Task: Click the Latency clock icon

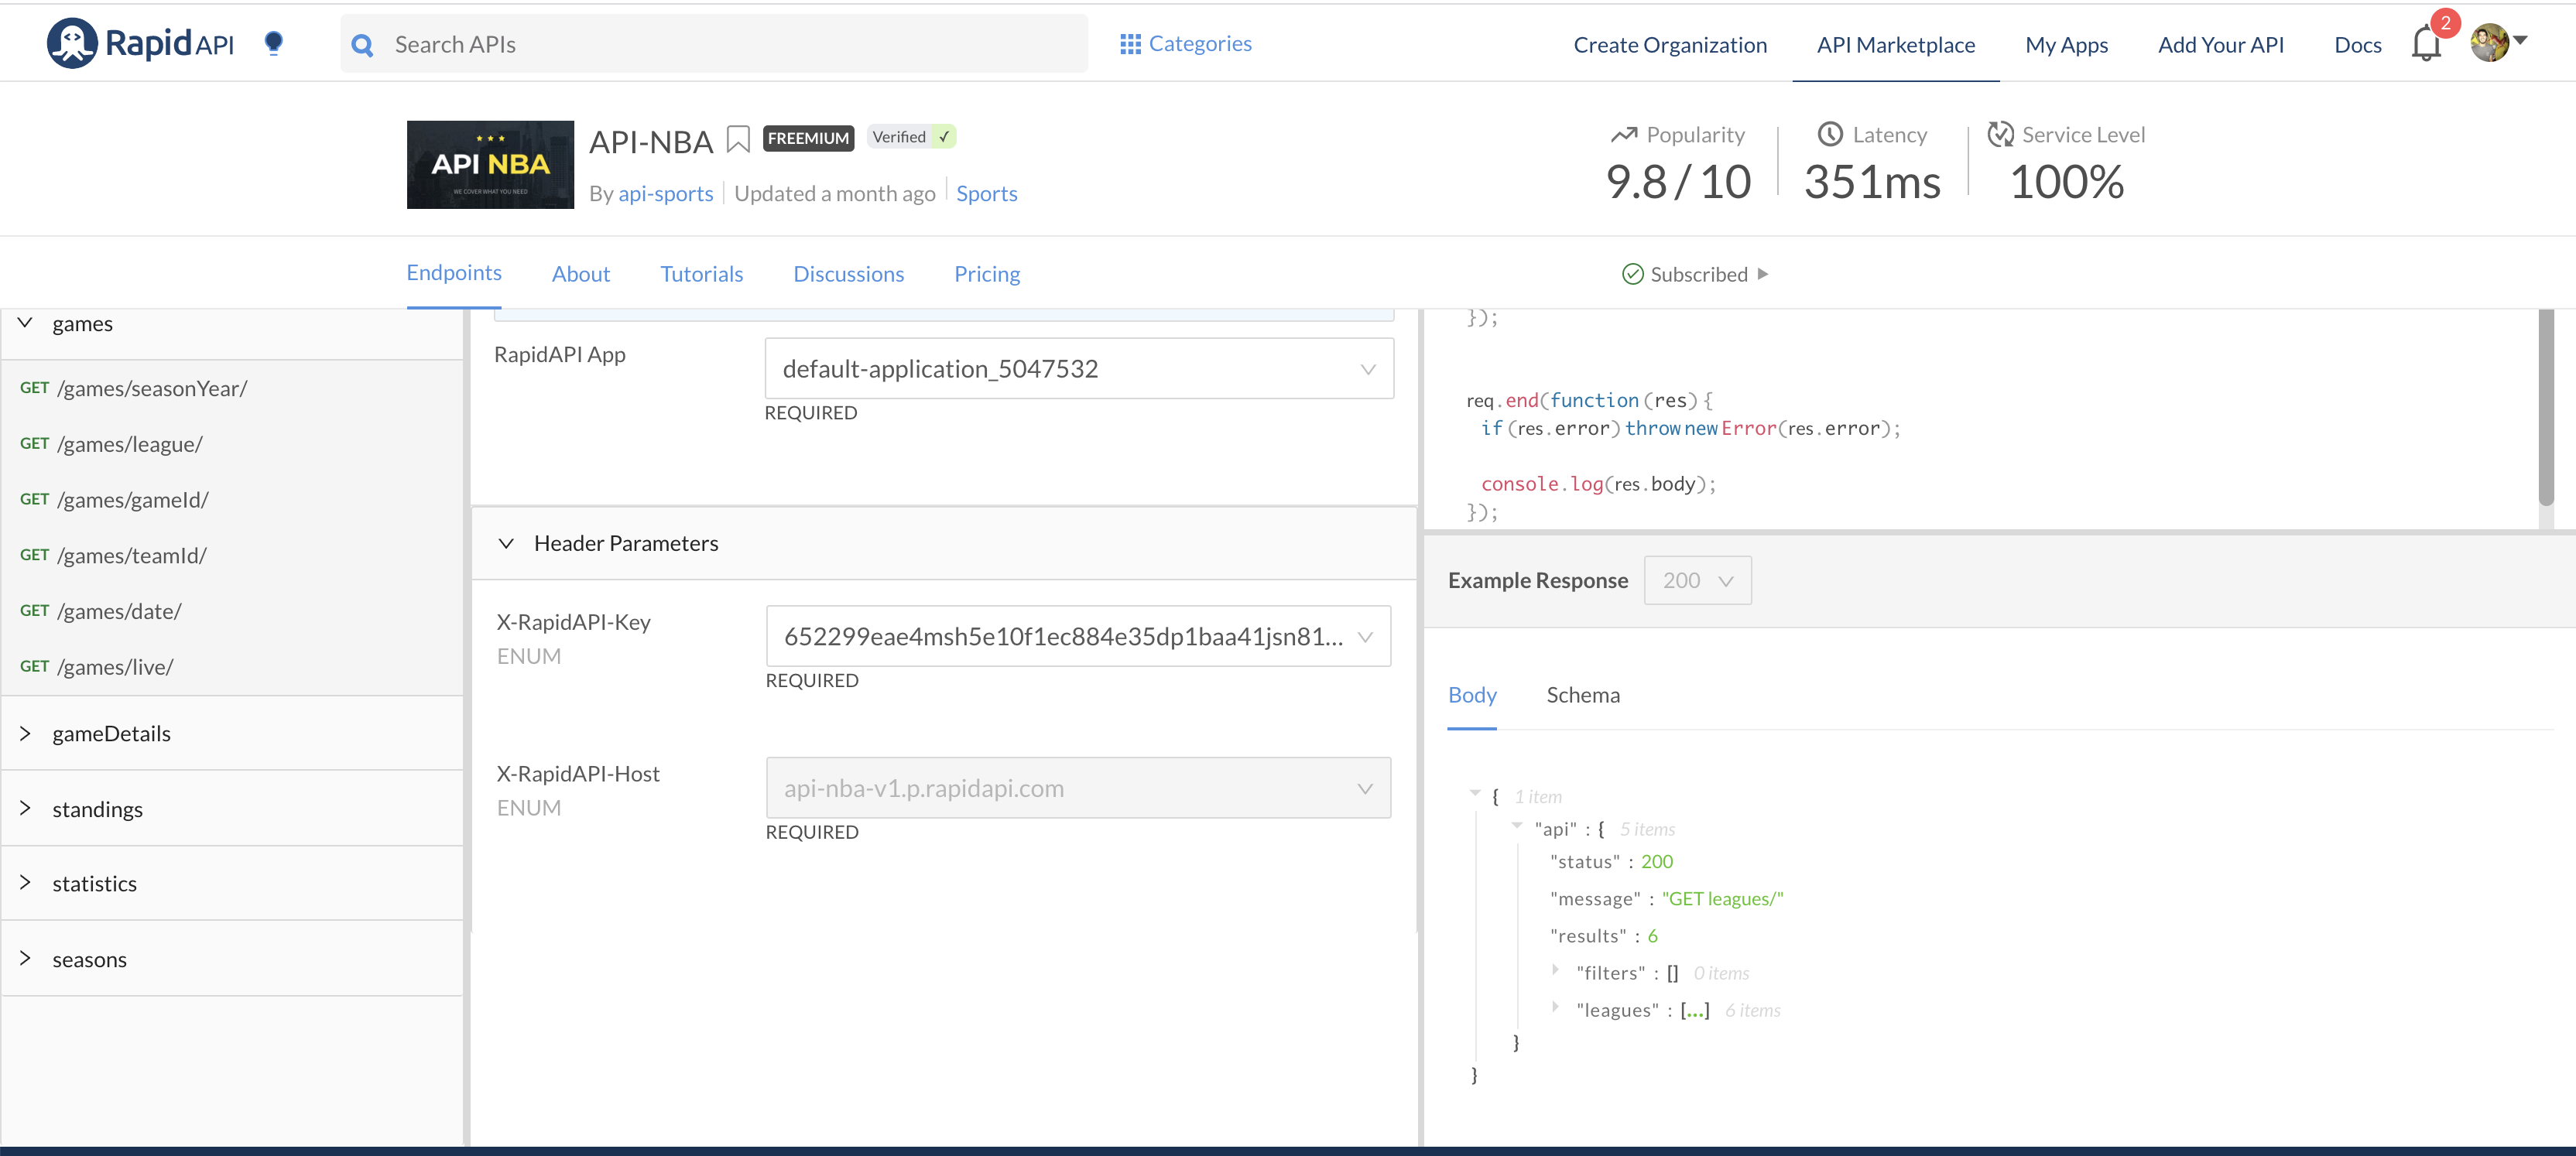Action: [x=1829, y=134]
